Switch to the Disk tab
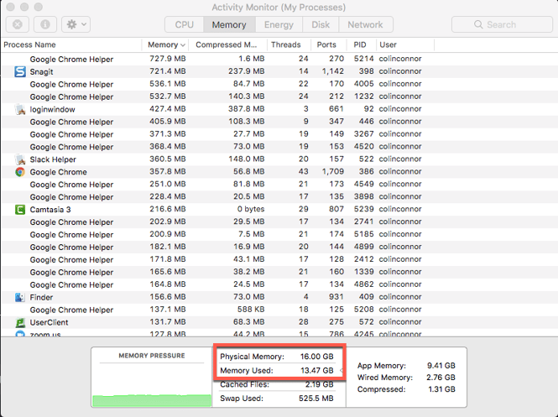The width and height of the screenshot is (558, 417). point(321,24)
